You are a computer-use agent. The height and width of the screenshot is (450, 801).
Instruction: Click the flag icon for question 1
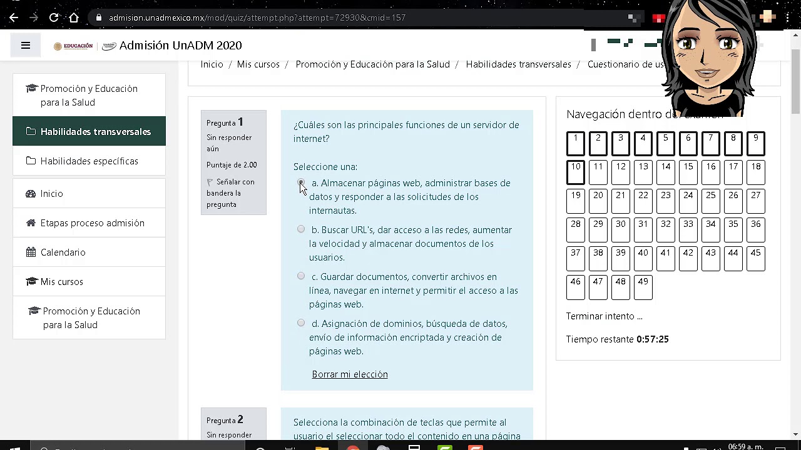click(x=210, y=182)
